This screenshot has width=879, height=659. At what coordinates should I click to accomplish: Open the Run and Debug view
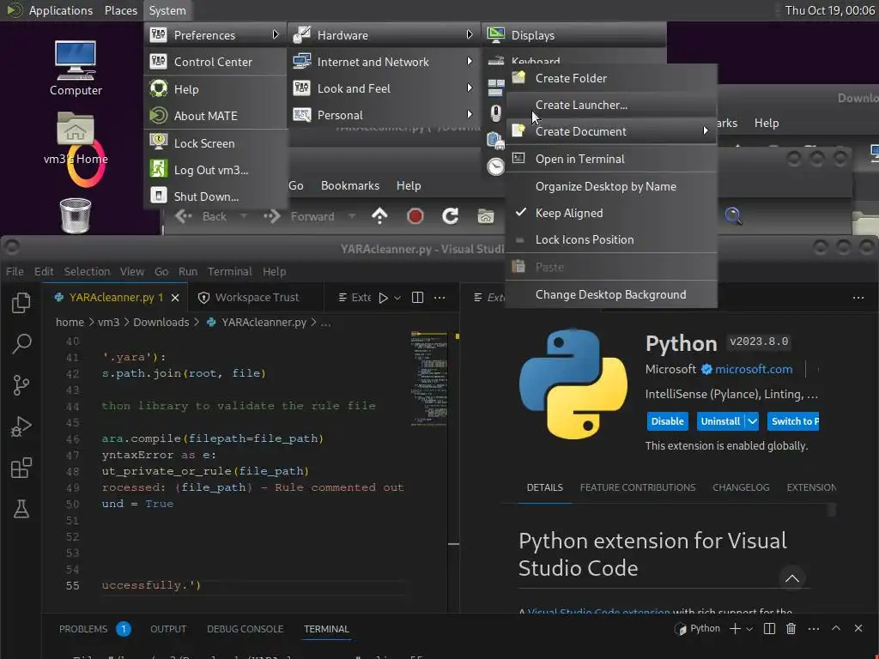click(21, 426)
